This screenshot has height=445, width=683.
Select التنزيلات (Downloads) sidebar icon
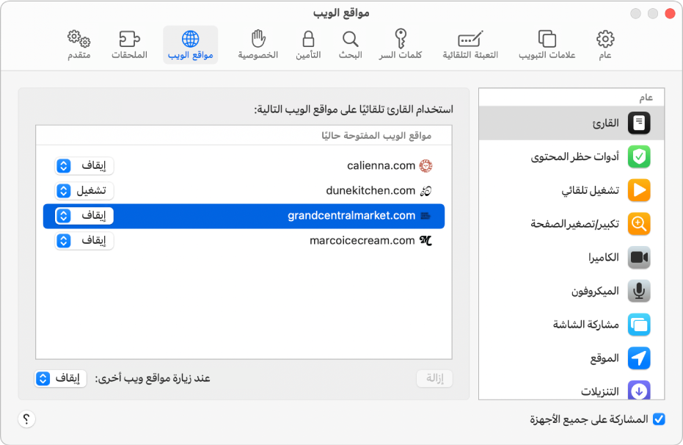point(639,390)
